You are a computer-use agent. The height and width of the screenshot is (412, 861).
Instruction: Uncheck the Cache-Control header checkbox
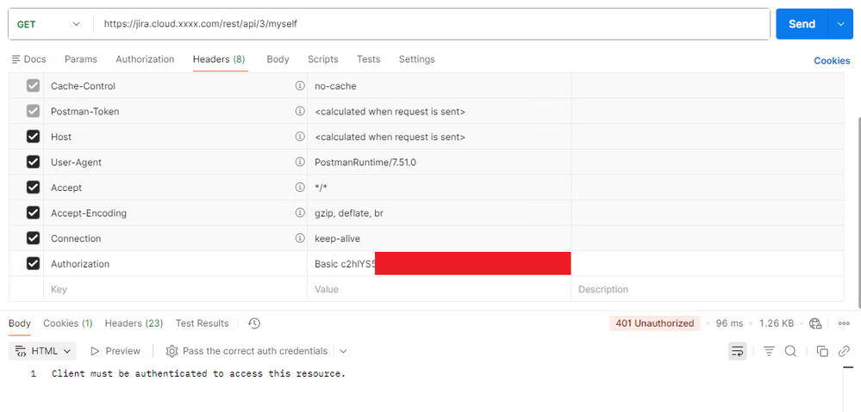pos(33,86)
